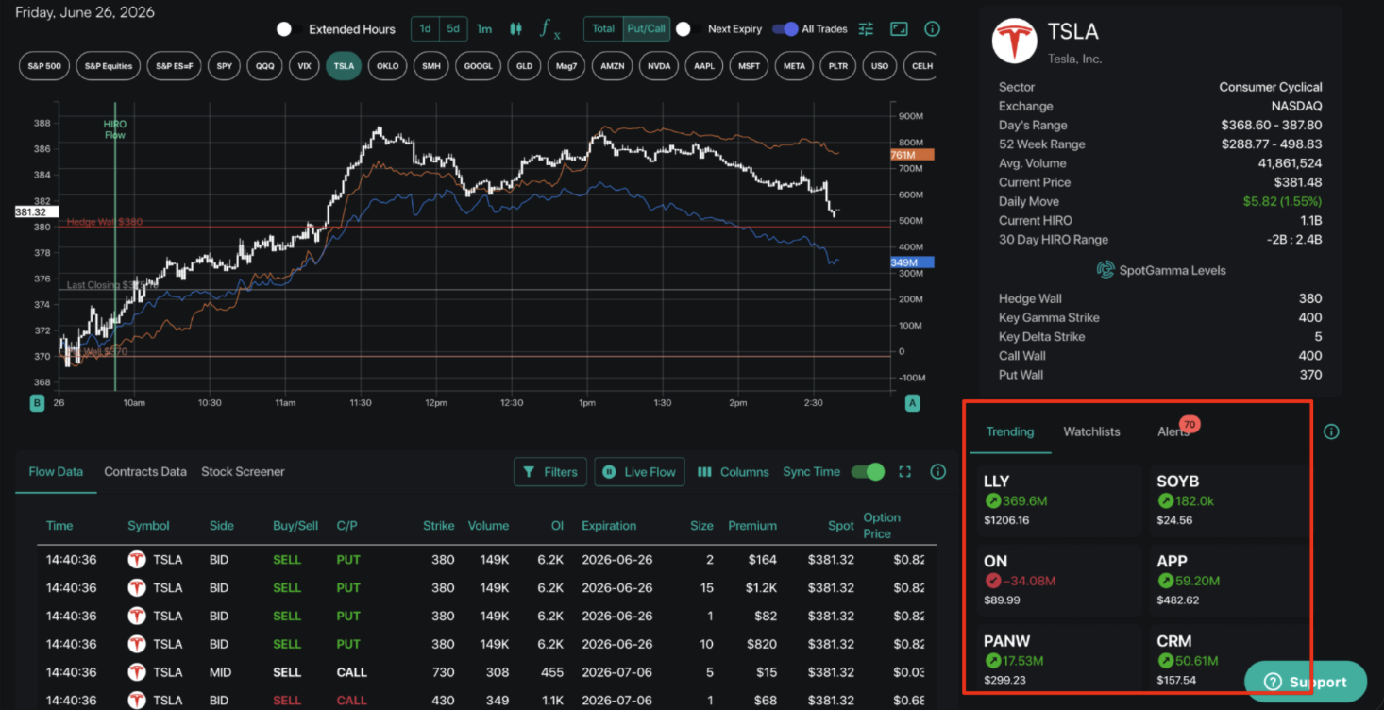Pause the Live Flow button
Image resolution: width=1384 pixels, height=710 pixels.
[x=639, y=472]
